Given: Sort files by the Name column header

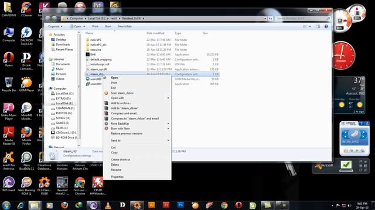Looking at the screenshot, I should (x=89, y=33).
